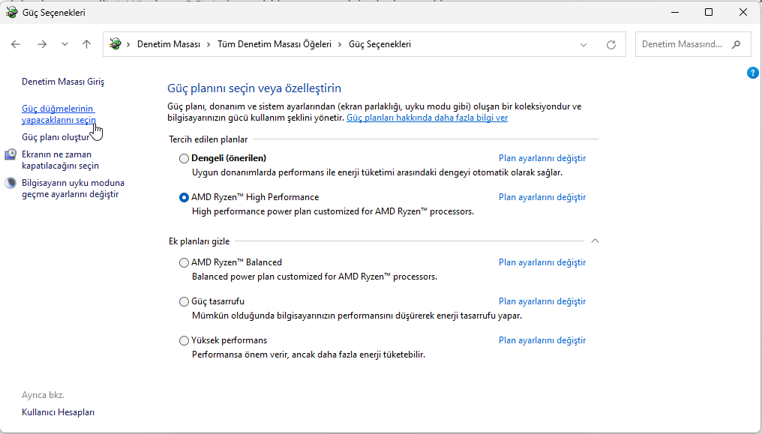This screenshot has width=762, height=434.
Task: Open Güç planları hakkında daha fazla bilgi link
Action: click(x=427, y=118)
